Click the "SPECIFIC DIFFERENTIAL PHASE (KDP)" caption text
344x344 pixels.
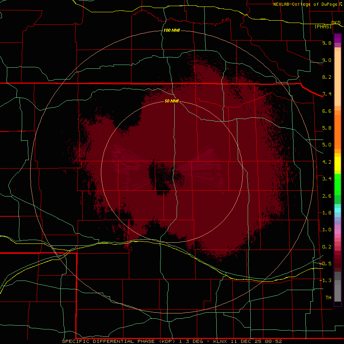(x=119, y=341)
